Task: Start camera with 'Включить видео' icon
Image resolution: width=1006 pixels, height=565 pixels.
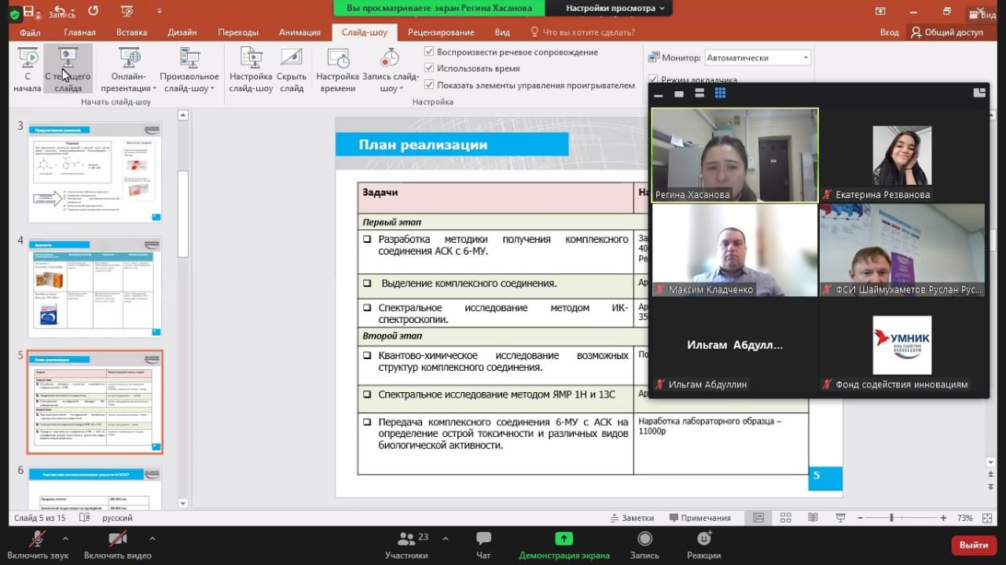Action: click(x=117, y=539)
